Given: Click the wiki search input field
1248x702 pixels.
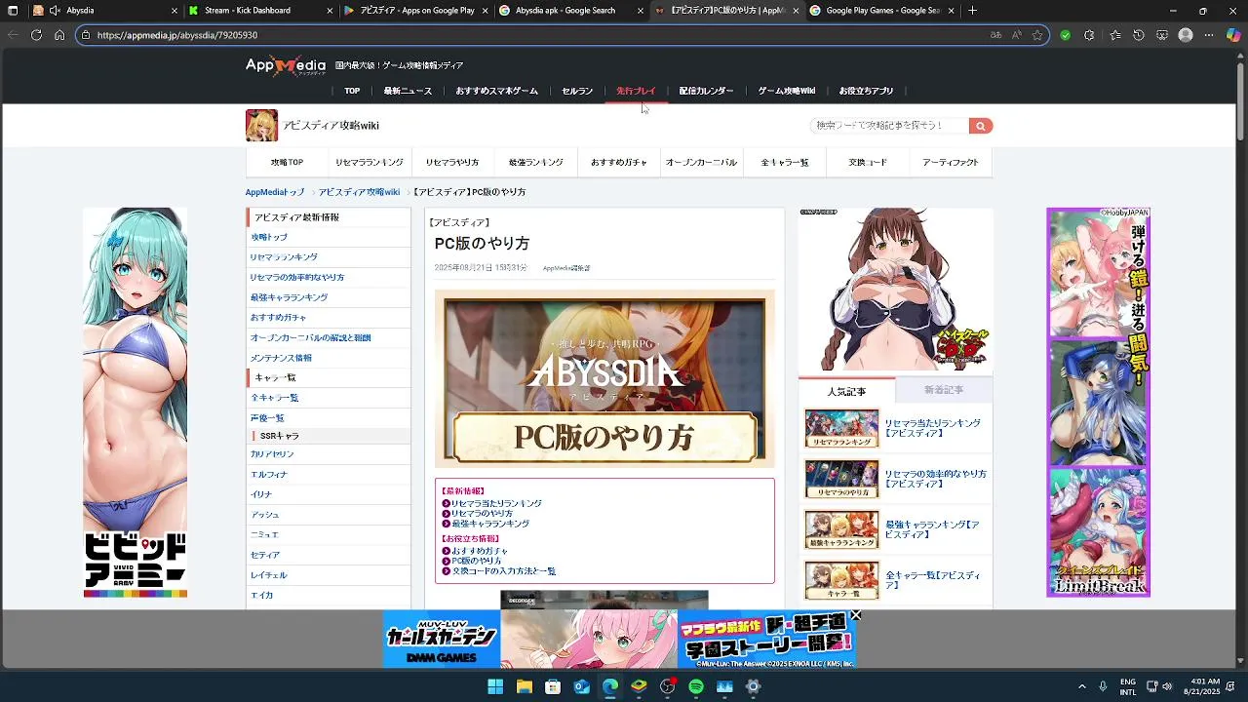Looking at the screenshot, I should [x=889, y=126].
